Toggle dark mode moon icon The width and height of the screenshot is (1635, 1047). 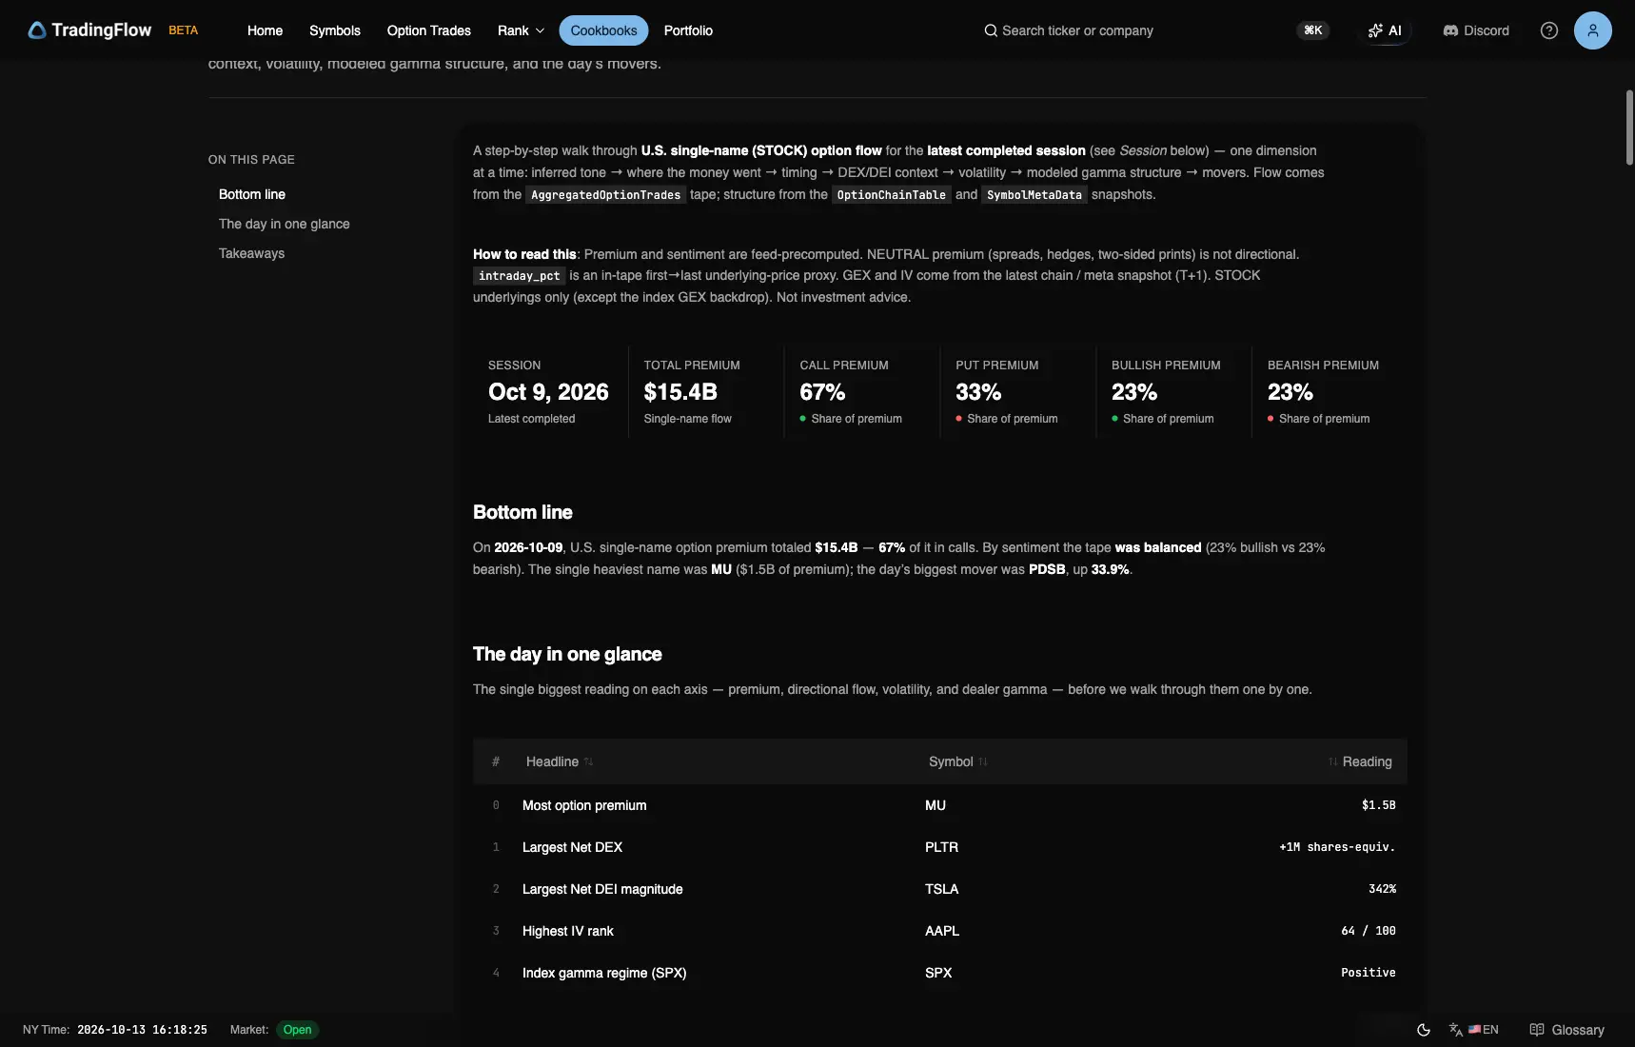[x=1424, y=1030]
